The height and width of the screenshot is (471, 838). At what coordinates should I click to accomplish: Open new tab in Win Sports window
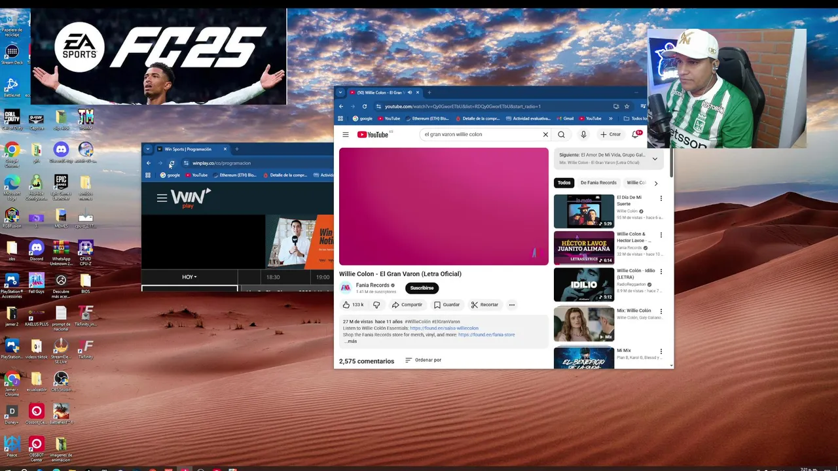[237, 149]
